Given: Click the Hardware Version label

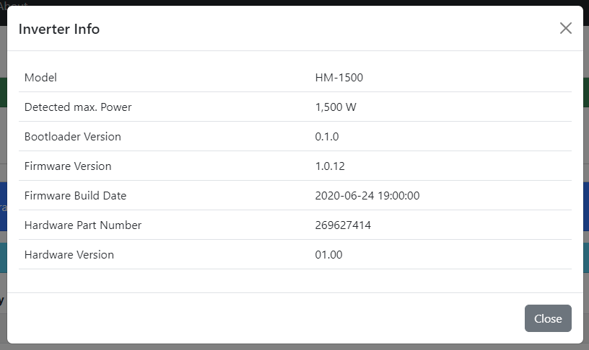Looking at the screenshot, I should pyautogui.click(x=69, y=255).
